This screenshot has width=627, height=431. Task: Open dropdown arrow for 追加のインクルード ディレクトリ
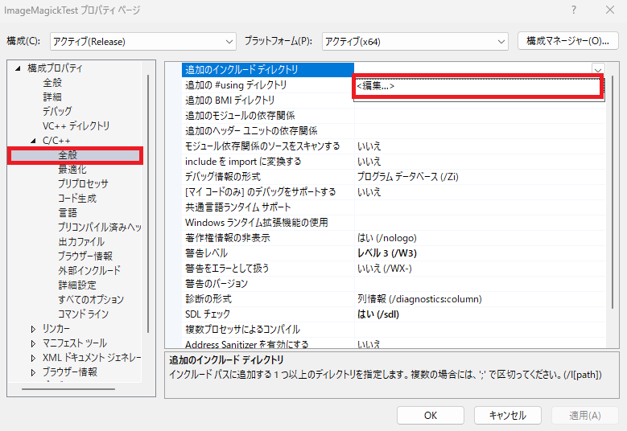(x=598, y=70)
